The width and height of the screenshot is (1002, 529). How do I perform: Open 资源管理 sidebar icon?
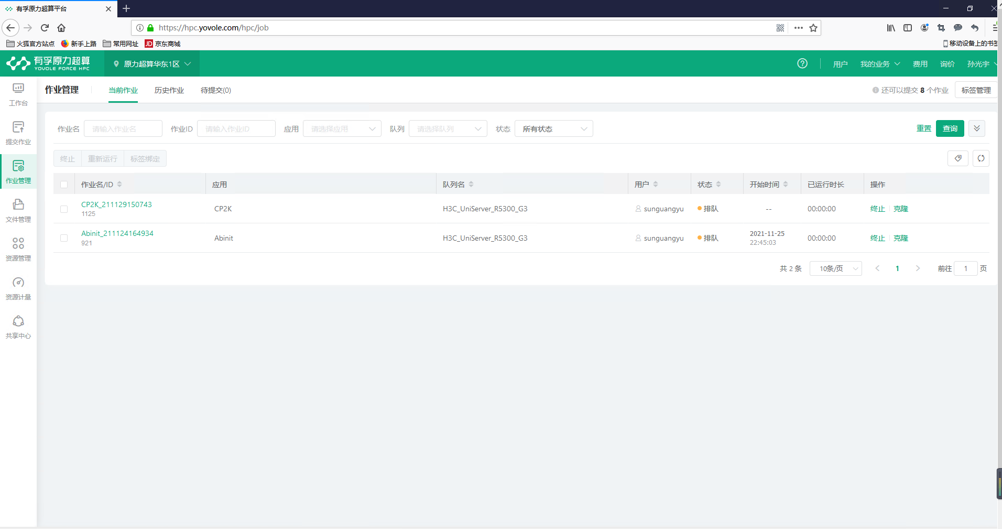18,250
